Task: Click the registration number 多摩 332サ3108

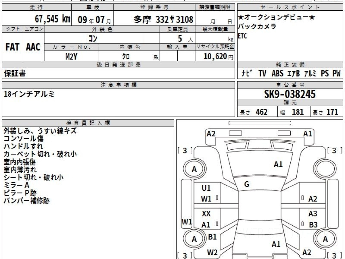Action: coord(163,20)
